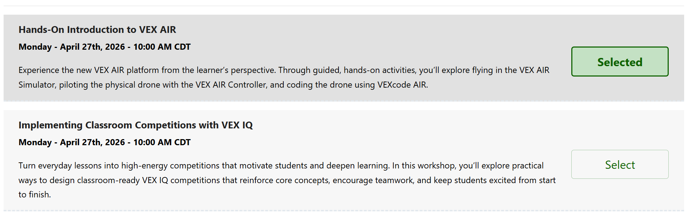The image size is (692, 216).
Task: Deselect the Hands-On Introduction to VEX AIR session
Action: pos(619,62)
